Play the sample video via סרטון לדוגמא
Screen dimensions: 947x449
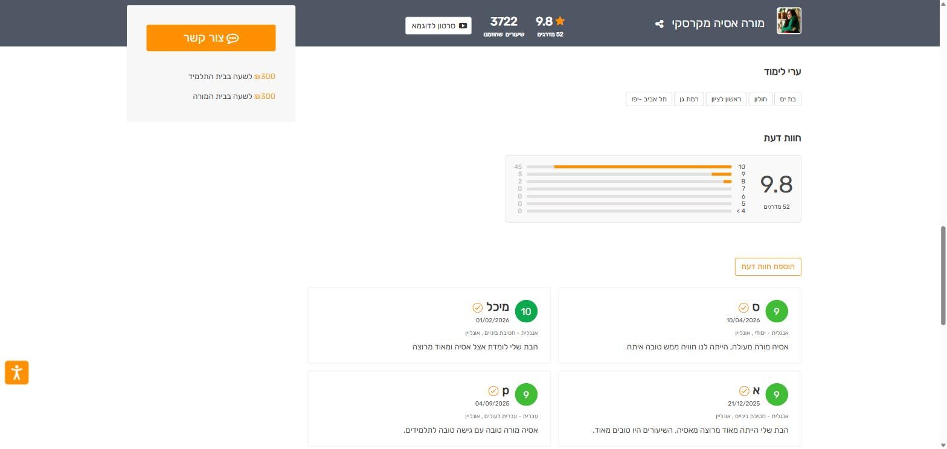pyautogui.click(x=438, y=25)
